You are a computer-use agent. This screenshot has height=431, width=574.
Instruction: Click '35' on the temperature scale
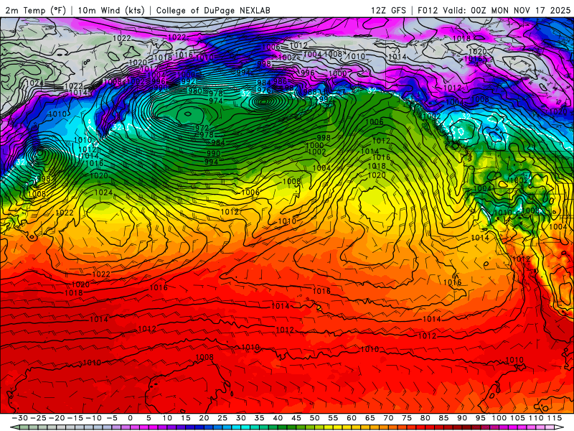click(x=259, y=418)
